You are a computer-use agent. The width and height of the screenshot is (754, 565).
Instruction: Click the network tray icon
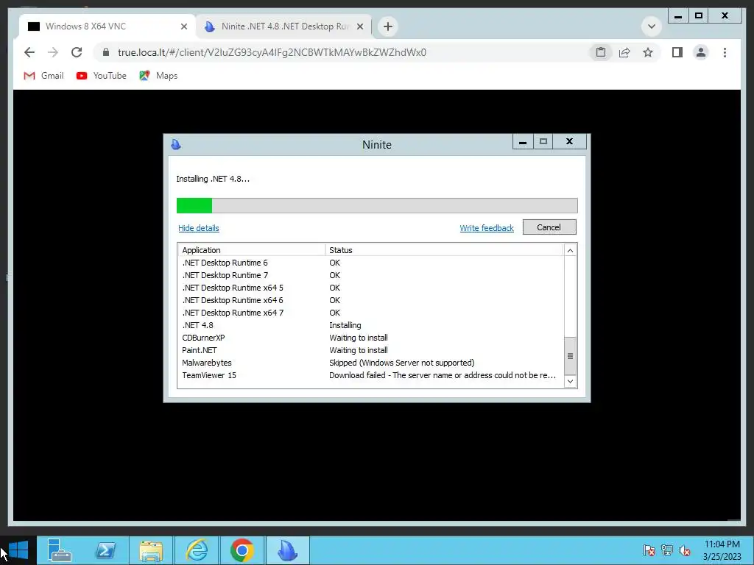pyautogui.click(x=666, y=550)
